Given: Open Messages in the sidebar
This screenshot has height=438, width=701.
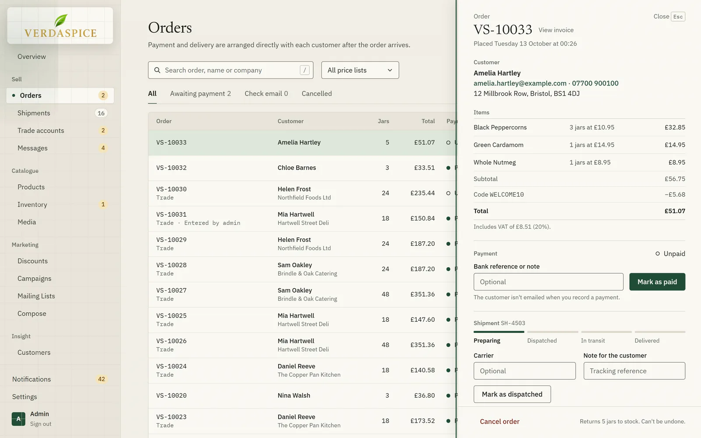Looking at the screenshot, I should tap(60, 148).
